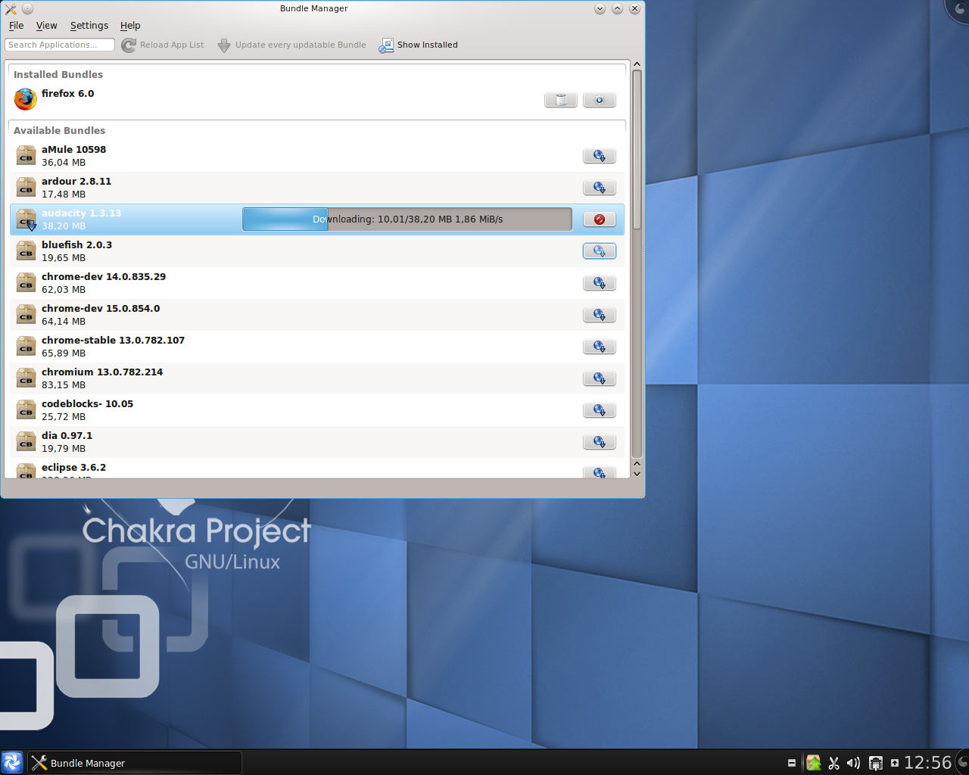969x775 pixels.
Task: Open firefox 6.0 bundle settings button
Action: tap(600, 100)
